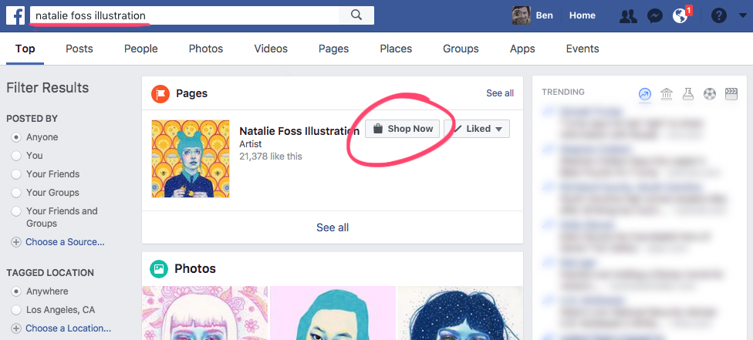Select the Your Friends radio button
This screenshot has height=340, width=753.
coord(16,174)
